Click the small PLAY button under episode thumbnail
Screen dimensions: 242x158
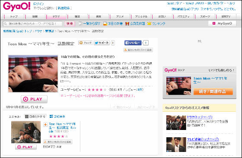coord(26,147)
